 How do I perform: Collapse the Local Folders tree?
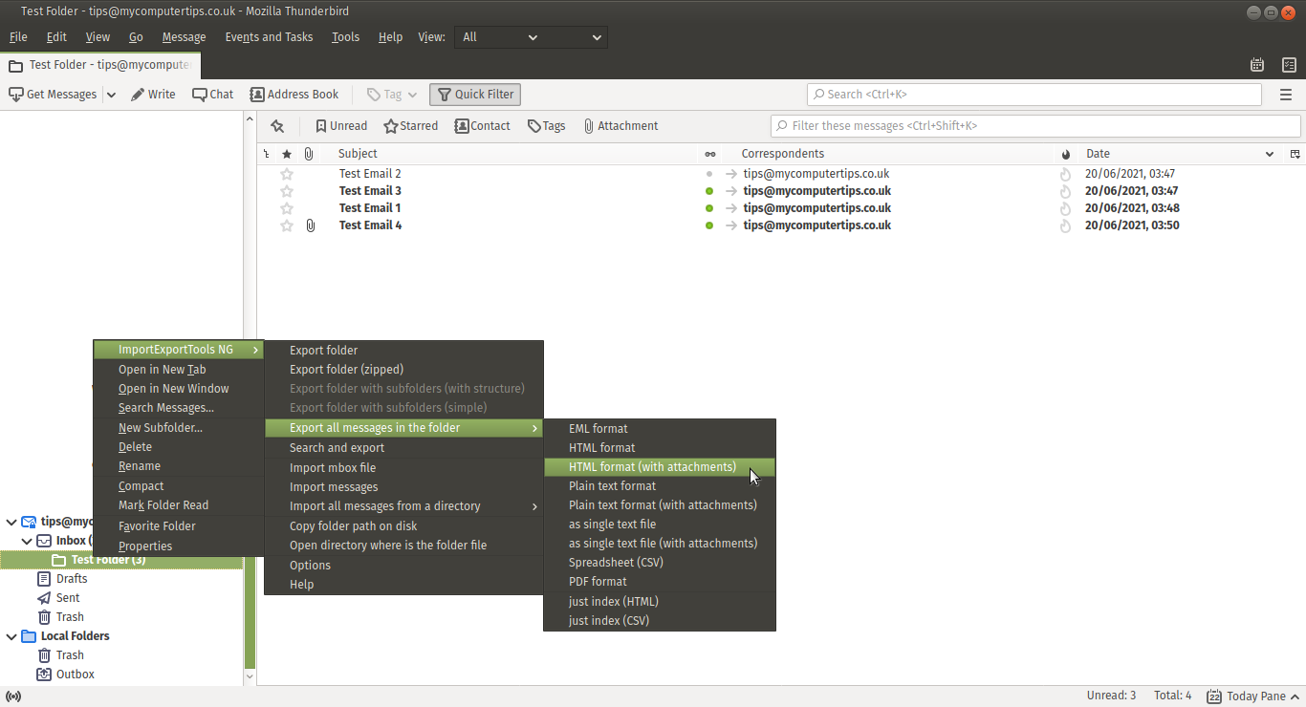[11, 636]
